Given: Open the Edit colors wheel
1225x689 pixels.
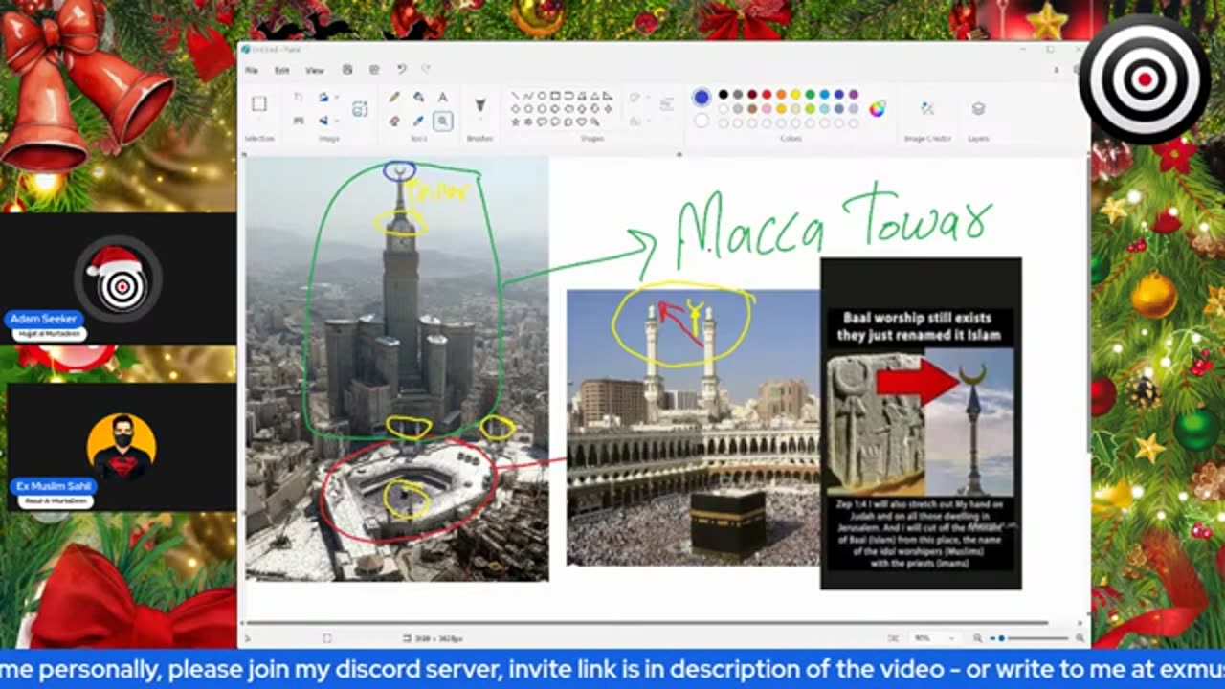Looking at the screenshot, I should click(x=877, y=108).
